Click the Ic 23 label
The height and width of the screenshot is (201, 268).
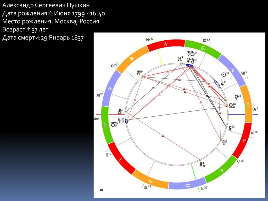(204, 188)
